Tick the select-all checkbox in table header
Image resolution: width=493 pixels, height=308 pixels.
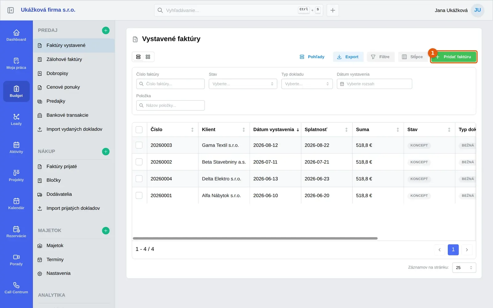[x=139, y=130]
